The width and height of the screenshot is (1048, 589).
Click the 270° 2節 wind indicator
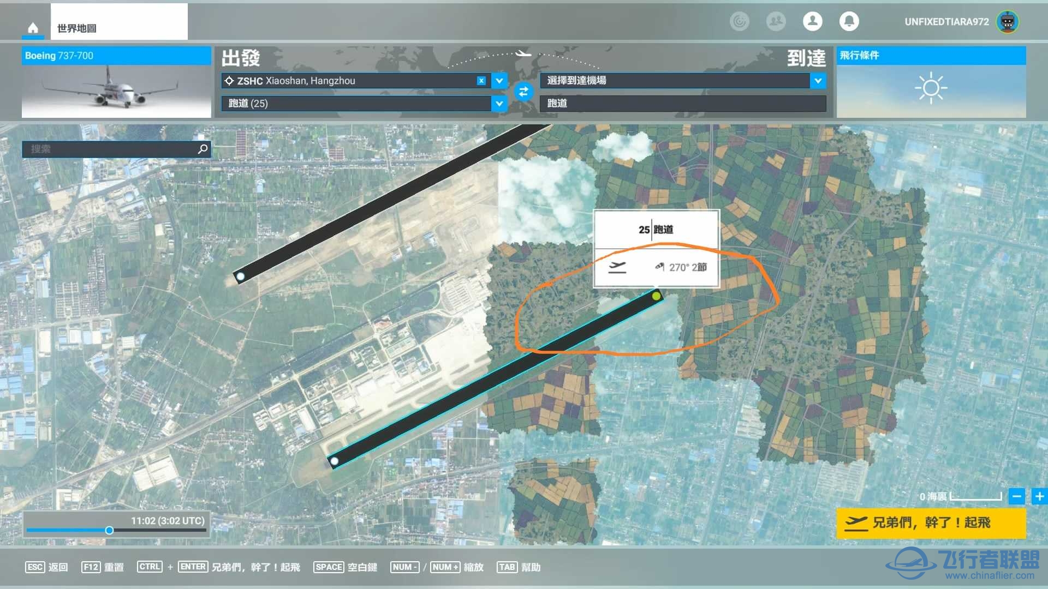click(x=681, y=267)
